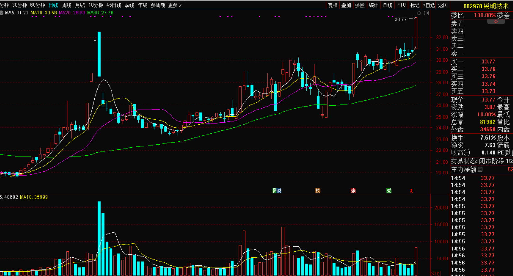Click the MA10: 30.58 indicator label
Screen dimensions: 513x276
click(44, 13)
